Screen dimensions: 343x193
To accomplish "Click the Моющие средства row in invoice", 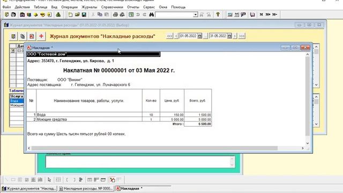I will [x=119, y=119].
